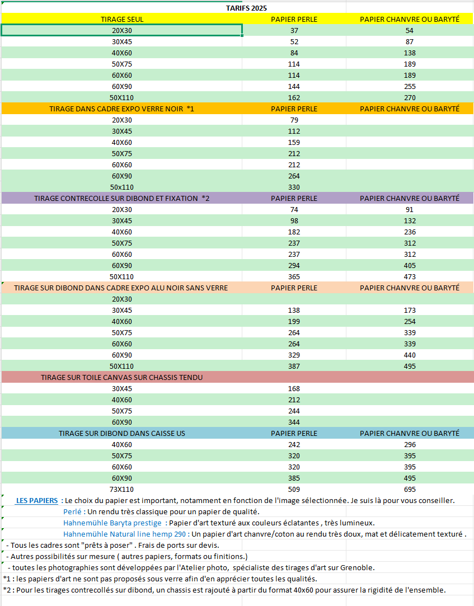The height and width of the screenshot is (606, 474).
Task: Click the canvas price cell 344
Action: [x=294, y=422]
